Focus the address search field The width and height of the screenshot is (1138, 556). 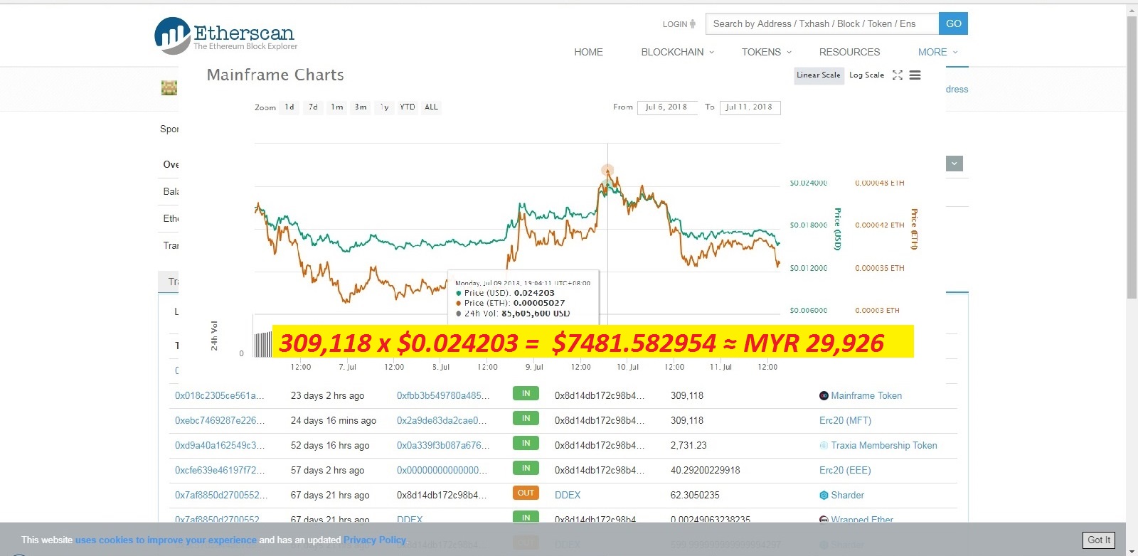[822, 23]
